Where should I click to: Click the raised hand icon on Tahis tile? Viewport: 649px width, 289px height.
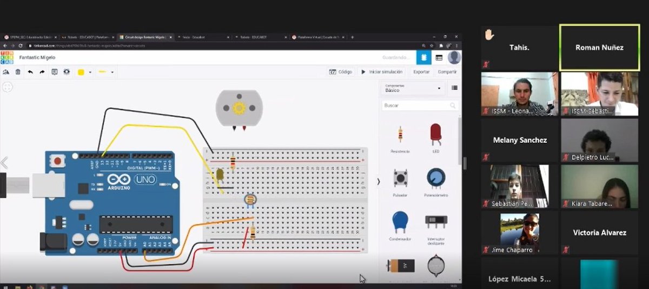(489, 34)
